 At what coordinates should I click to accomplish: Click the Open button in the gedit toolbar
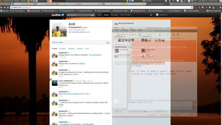(x=121, y=35)
